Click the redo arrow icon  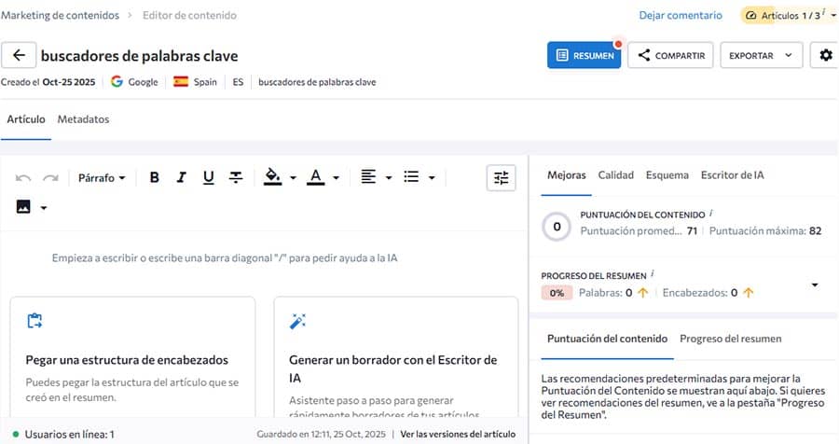coord(50,177)
